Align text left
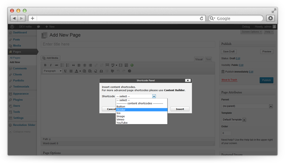Screen dimensions: 285x163 [x=79, y=65]
